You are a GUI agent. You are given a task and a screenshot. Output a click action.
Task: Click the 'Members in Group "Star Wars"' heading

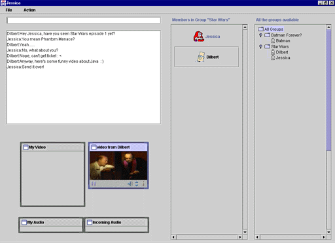coord(201,20)
